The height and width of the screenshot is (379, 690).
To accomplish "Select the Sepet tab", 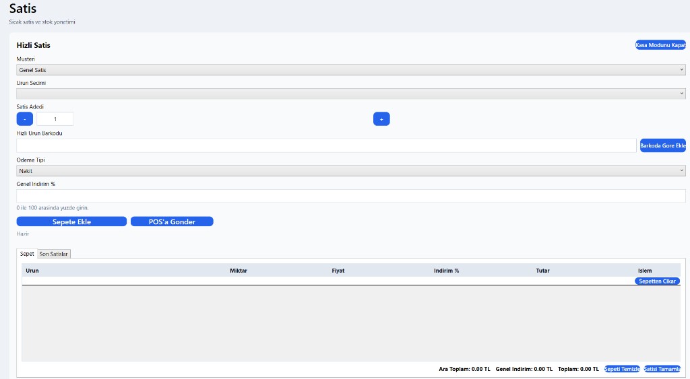I will tap(27, 254).
